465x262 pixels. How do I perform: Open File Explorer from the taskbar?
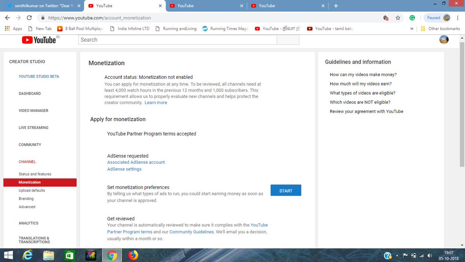[49, 255]
